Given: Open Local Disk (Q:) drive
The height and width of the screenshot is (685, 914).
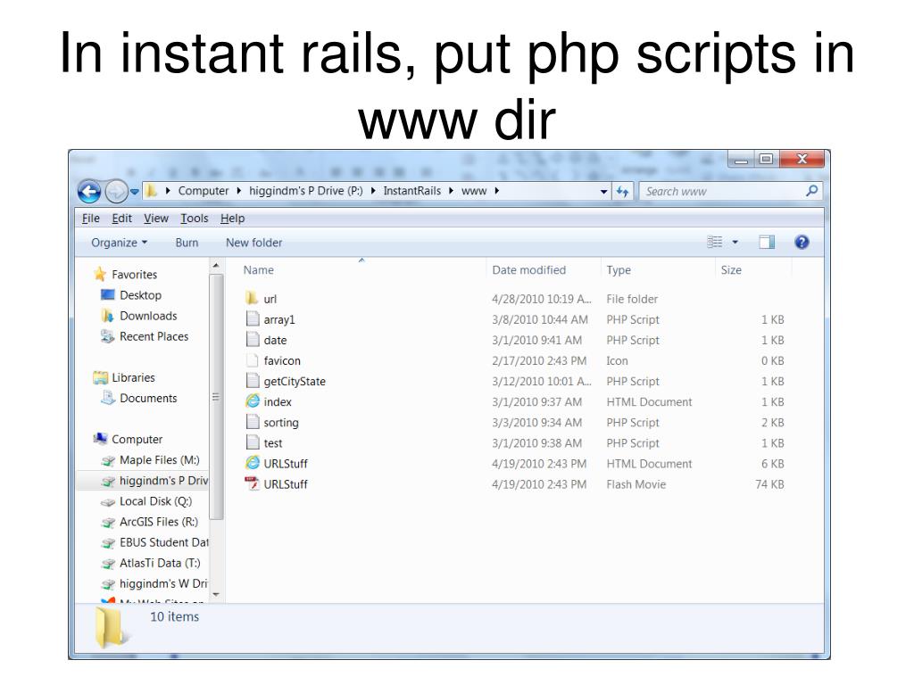Looking at the screenshot, I should point(155,501).
